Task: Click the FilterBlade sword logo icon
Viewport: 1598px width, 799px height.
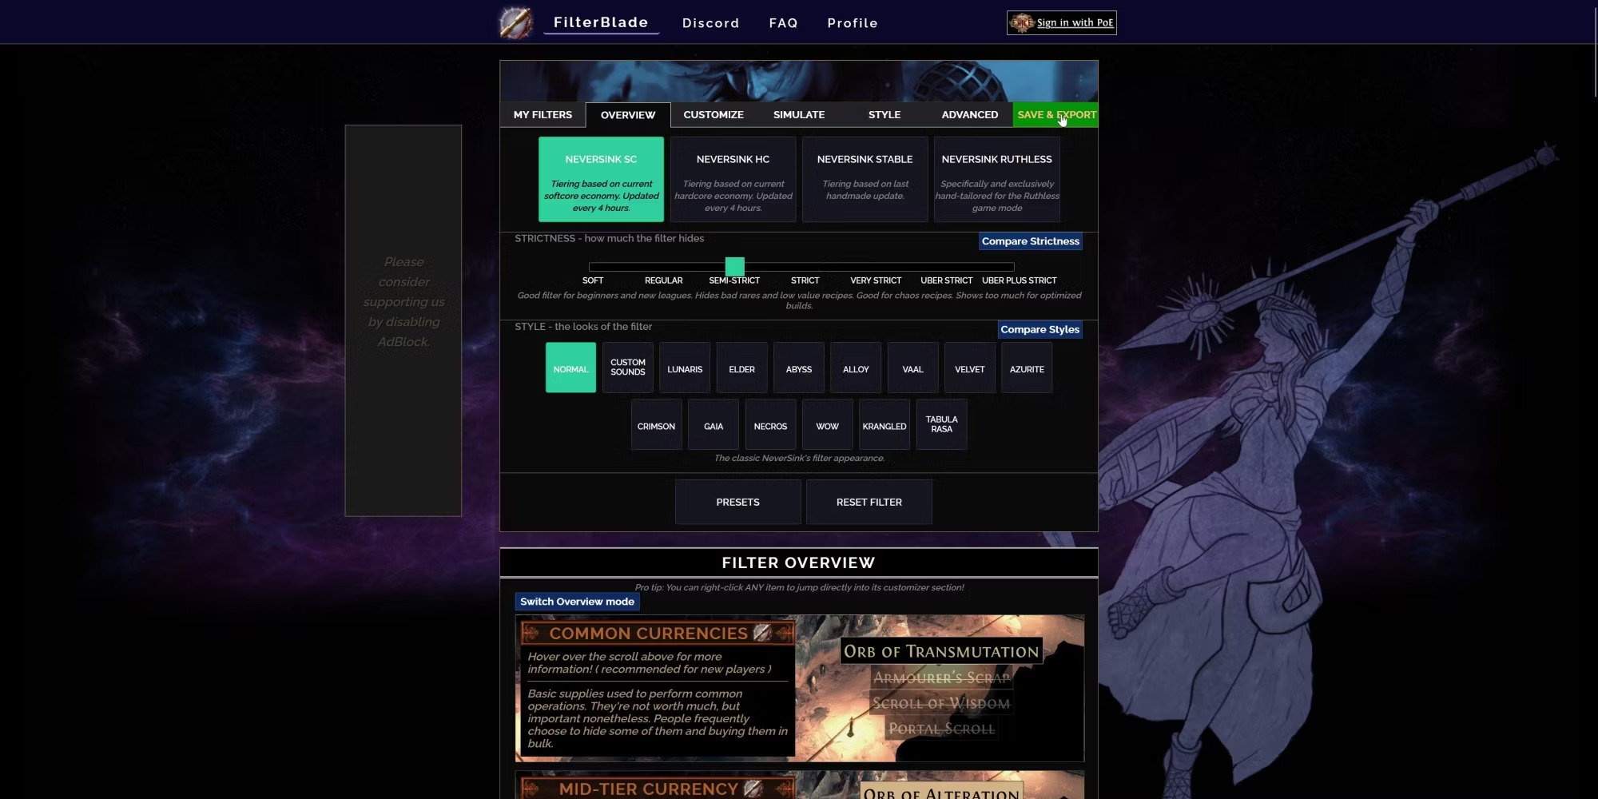Action: pyautogui.click(x=516, y=22)
